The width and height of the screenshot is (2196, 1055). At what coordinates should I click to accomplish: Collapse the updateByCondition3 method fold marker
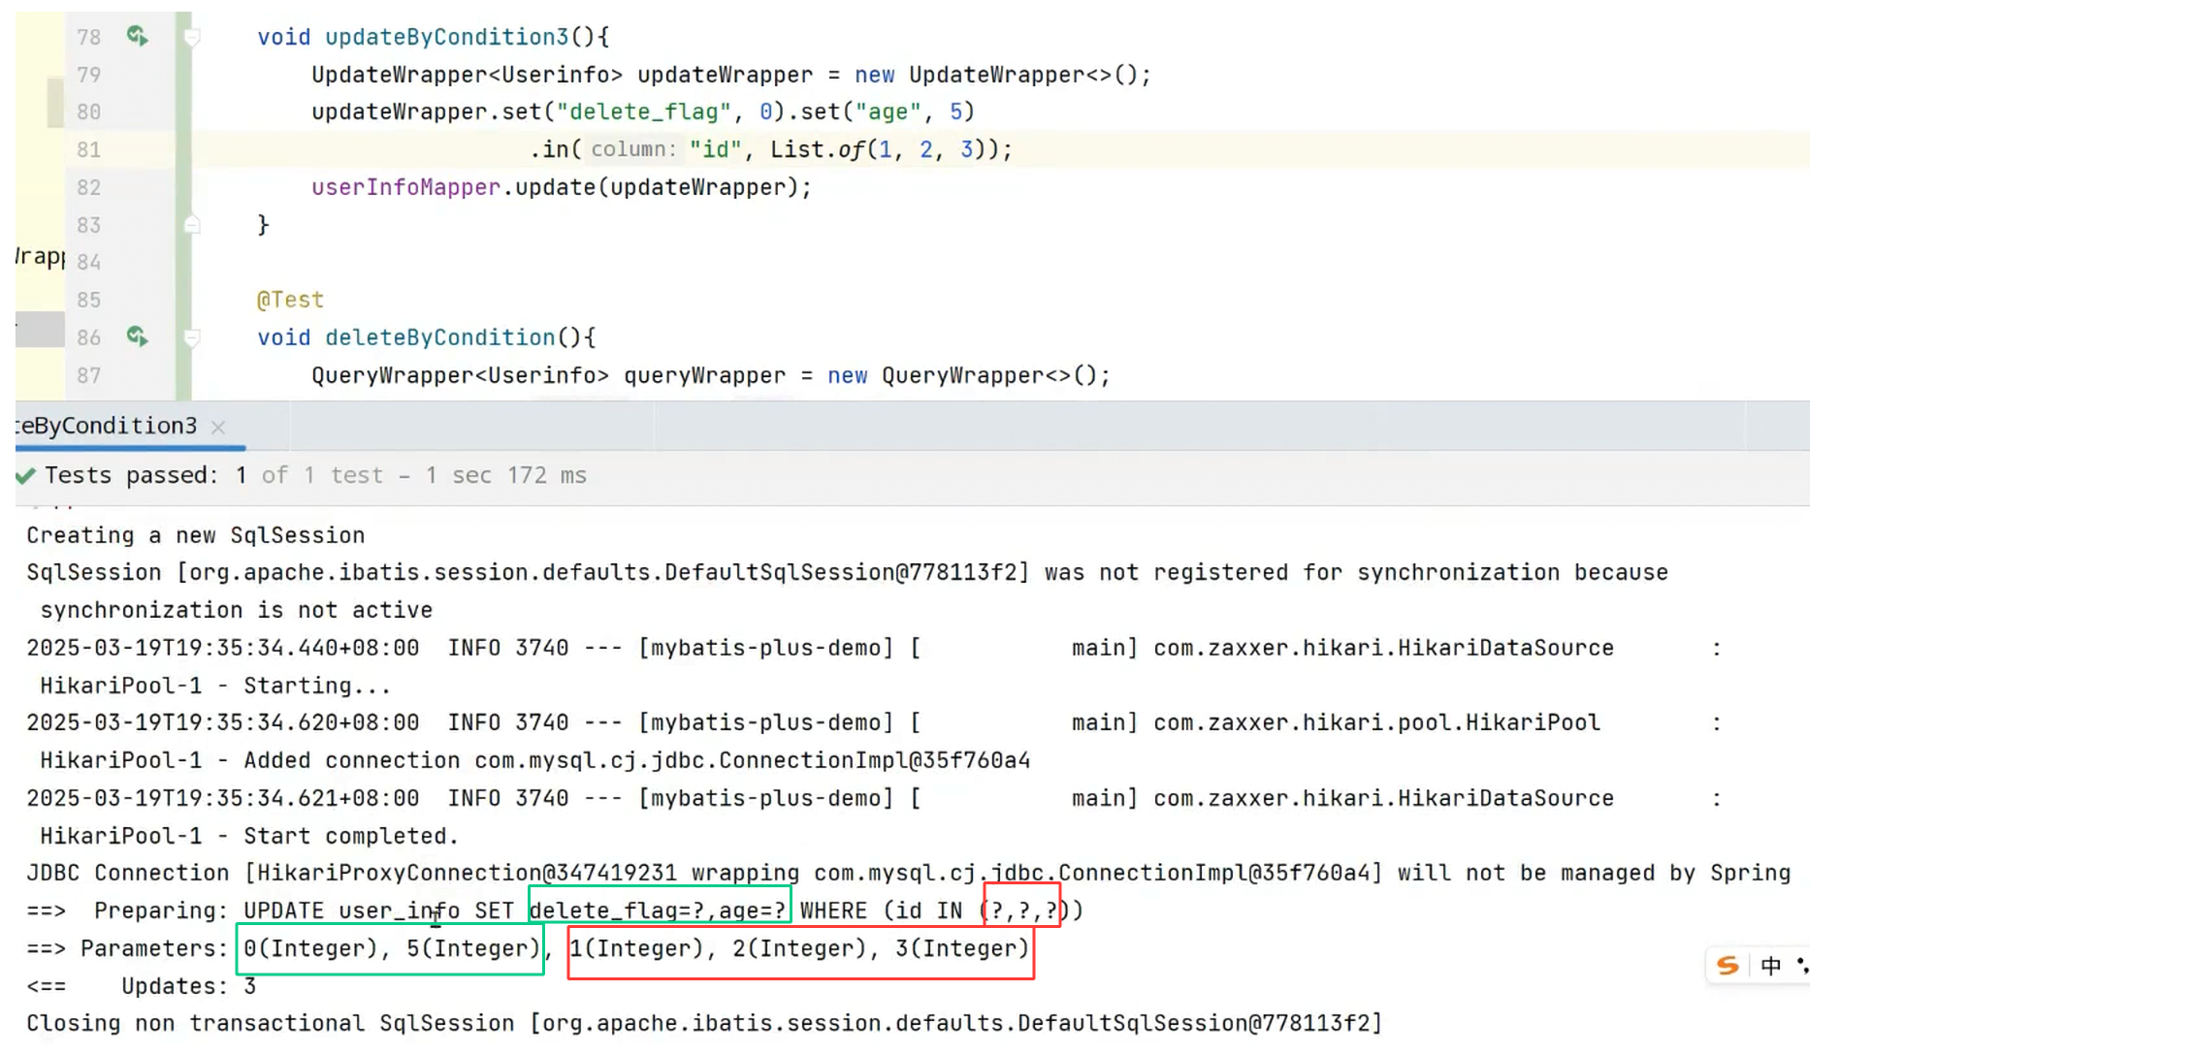pyautogui.click(x=192, y=38)
